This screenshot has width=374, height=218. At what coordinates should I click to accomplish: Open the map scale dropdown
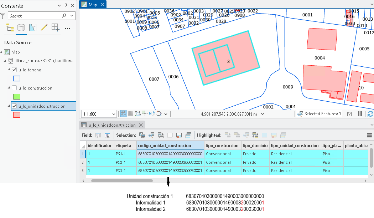pos(114,114)
